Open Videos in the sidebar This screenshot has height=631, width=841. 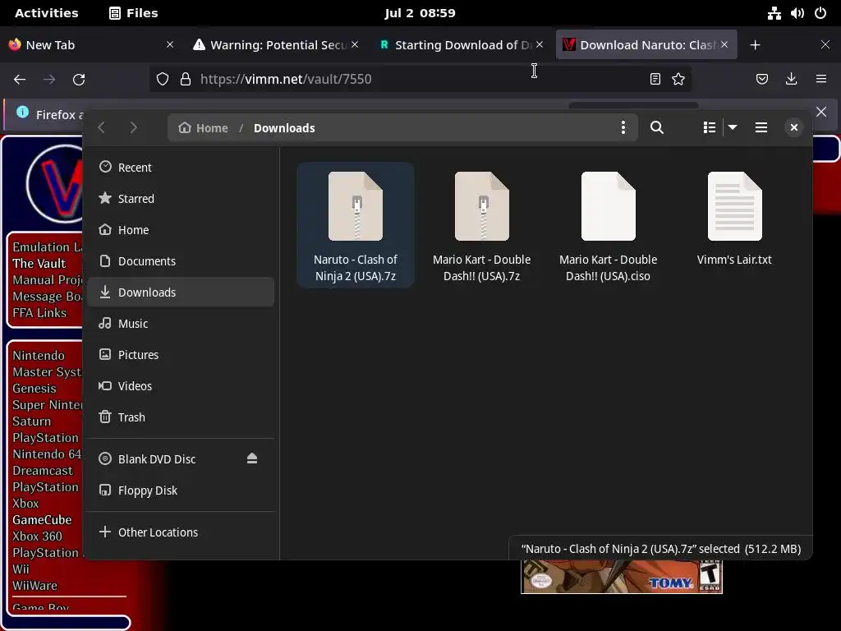click(181, 386)
